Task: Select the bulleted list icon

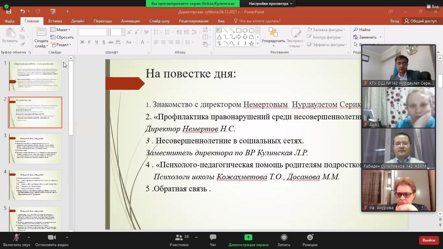Action: (156, 32)
